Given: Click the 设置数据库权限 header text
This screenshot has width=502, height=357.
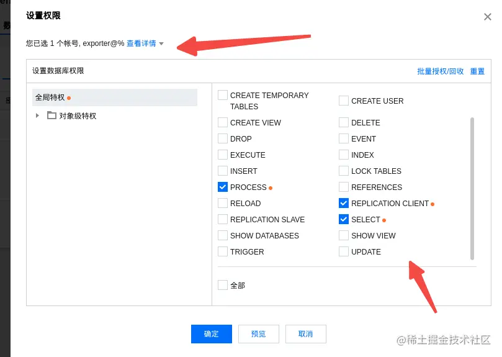Looking at the screenshot, I should point(58,71).
